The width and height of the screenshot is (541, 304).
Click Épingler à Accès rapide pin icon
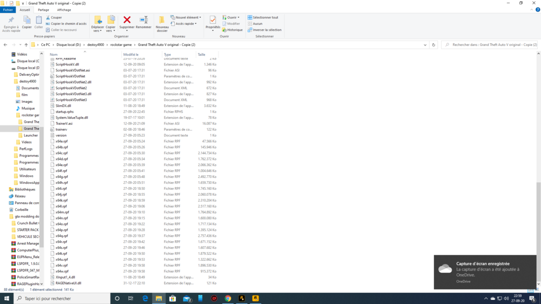pyautogui.click(x=11, y=24)
